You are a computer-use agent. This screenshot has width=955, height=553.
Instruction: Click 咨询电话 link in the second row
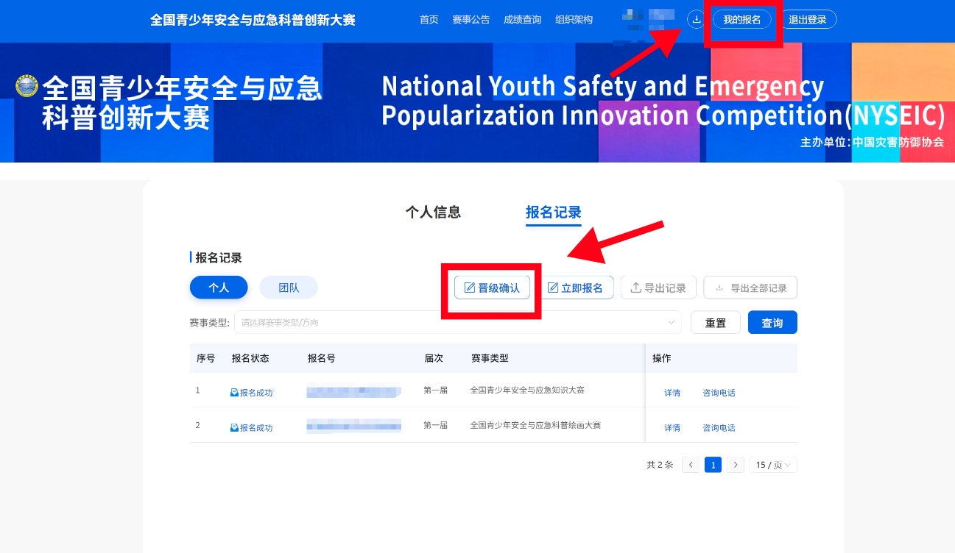click(x=719, y=427)
